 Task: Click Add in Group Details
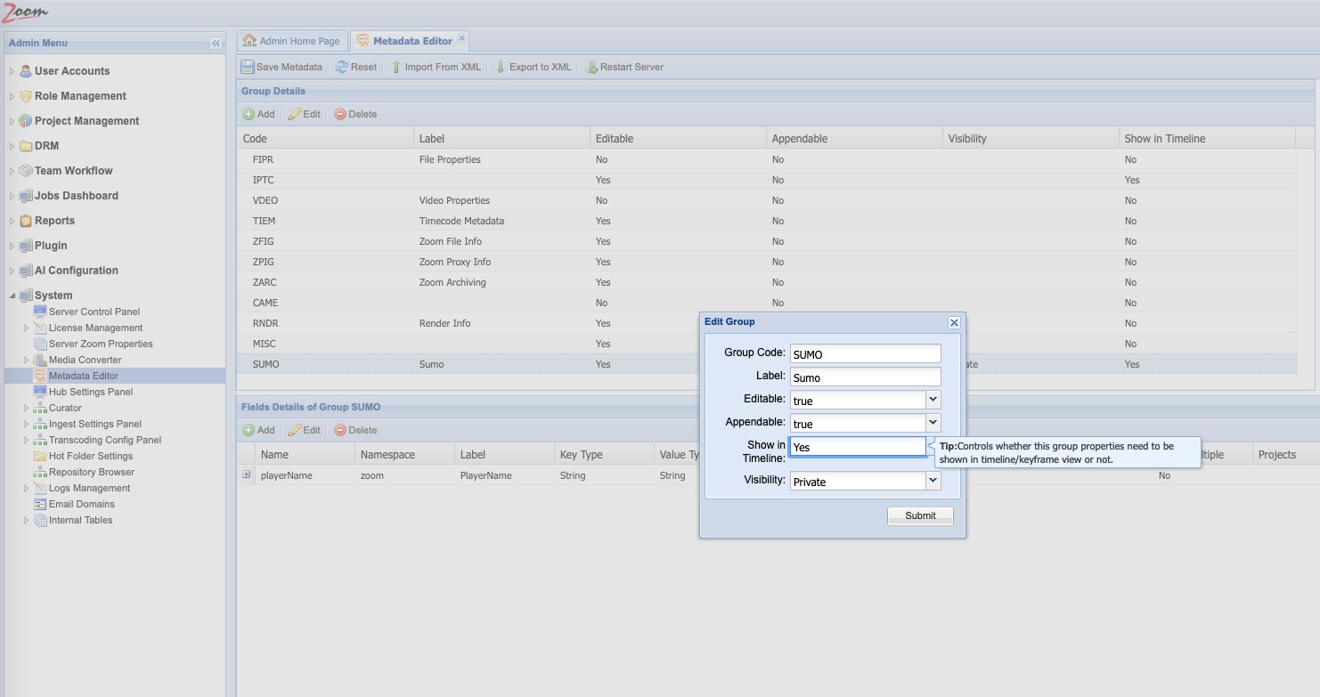tap(259, 114)
